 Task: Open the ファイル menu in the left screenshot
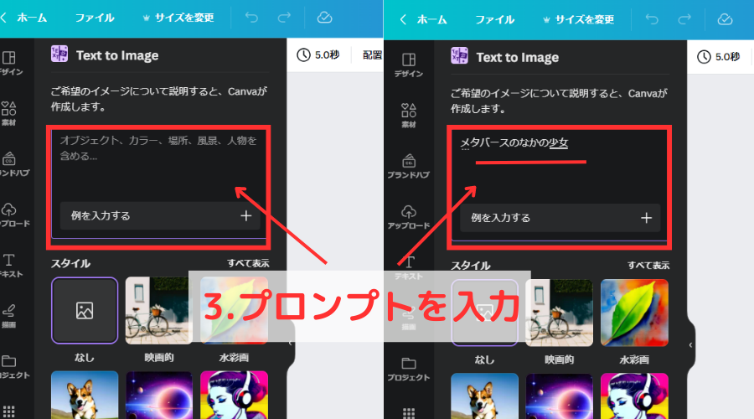tap(94, 18)
